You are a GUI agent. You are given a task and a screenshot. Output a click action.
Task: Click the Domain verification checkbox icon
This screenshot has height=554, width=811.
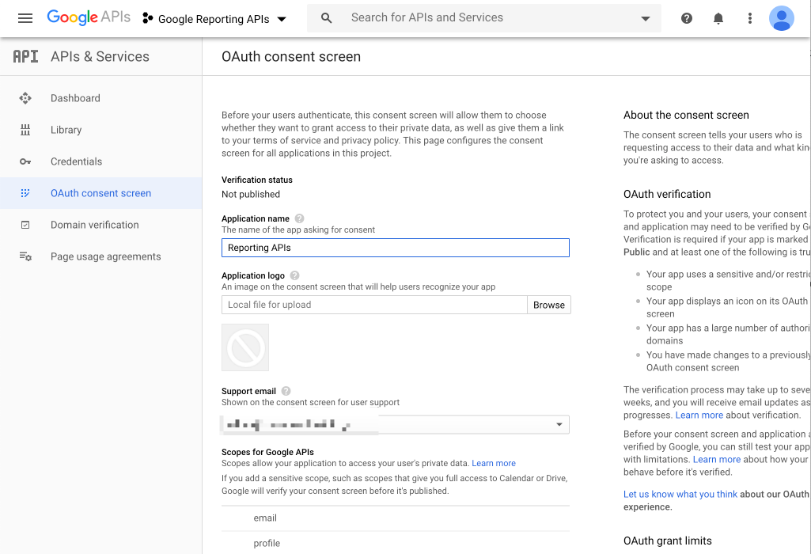pos(25,225)
